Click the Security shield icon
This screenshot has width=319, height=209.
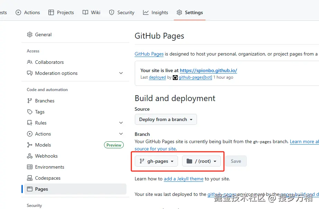(112, 12)
